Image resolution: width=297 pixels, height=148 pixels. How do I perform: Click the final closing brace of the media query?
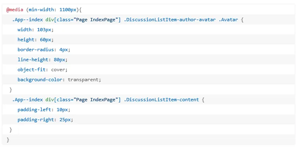tap(8, 140)
